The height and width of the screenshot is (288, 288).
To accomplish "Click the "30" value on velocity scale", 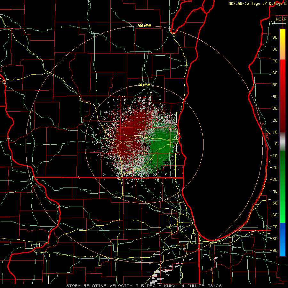I will [x=275, y=108].
